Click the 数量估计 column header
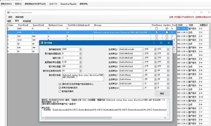Screen dimensions: 211x126 [x=204, y=25]
